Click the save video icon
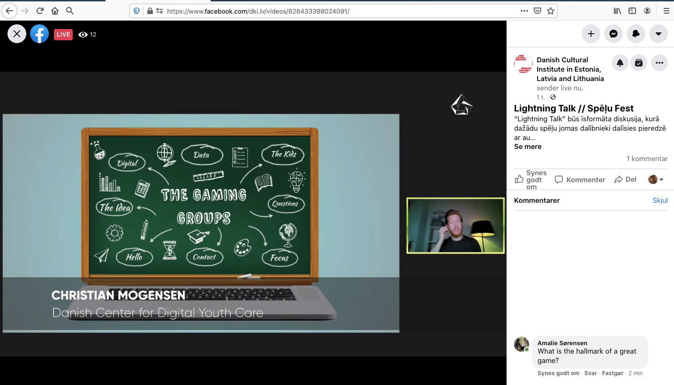The height and width of the screenshot is (385, 674). coord(639,63)
